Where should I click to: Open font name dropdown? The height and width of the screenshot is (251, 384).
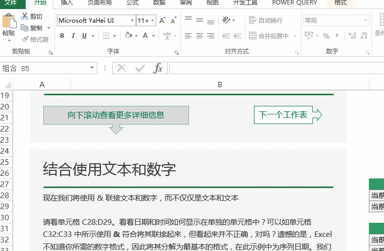[132, 21]
